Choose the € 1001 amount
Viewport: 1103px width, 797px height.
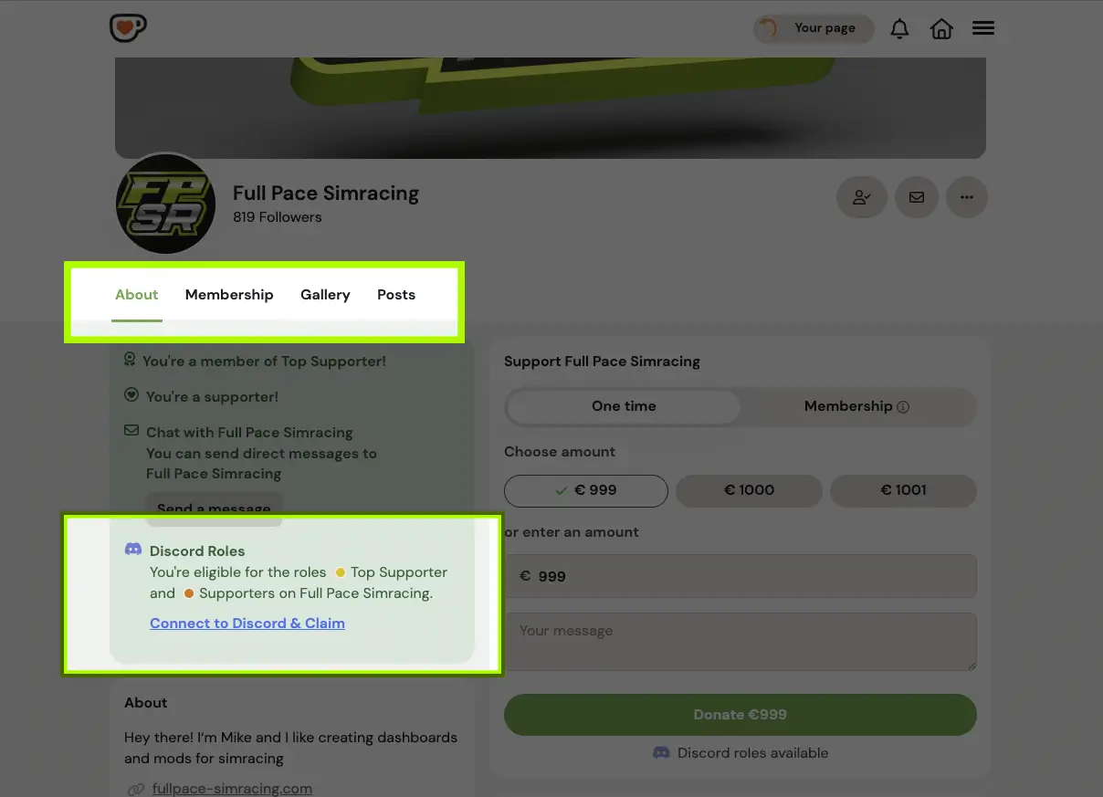click(x=903, y=490)
